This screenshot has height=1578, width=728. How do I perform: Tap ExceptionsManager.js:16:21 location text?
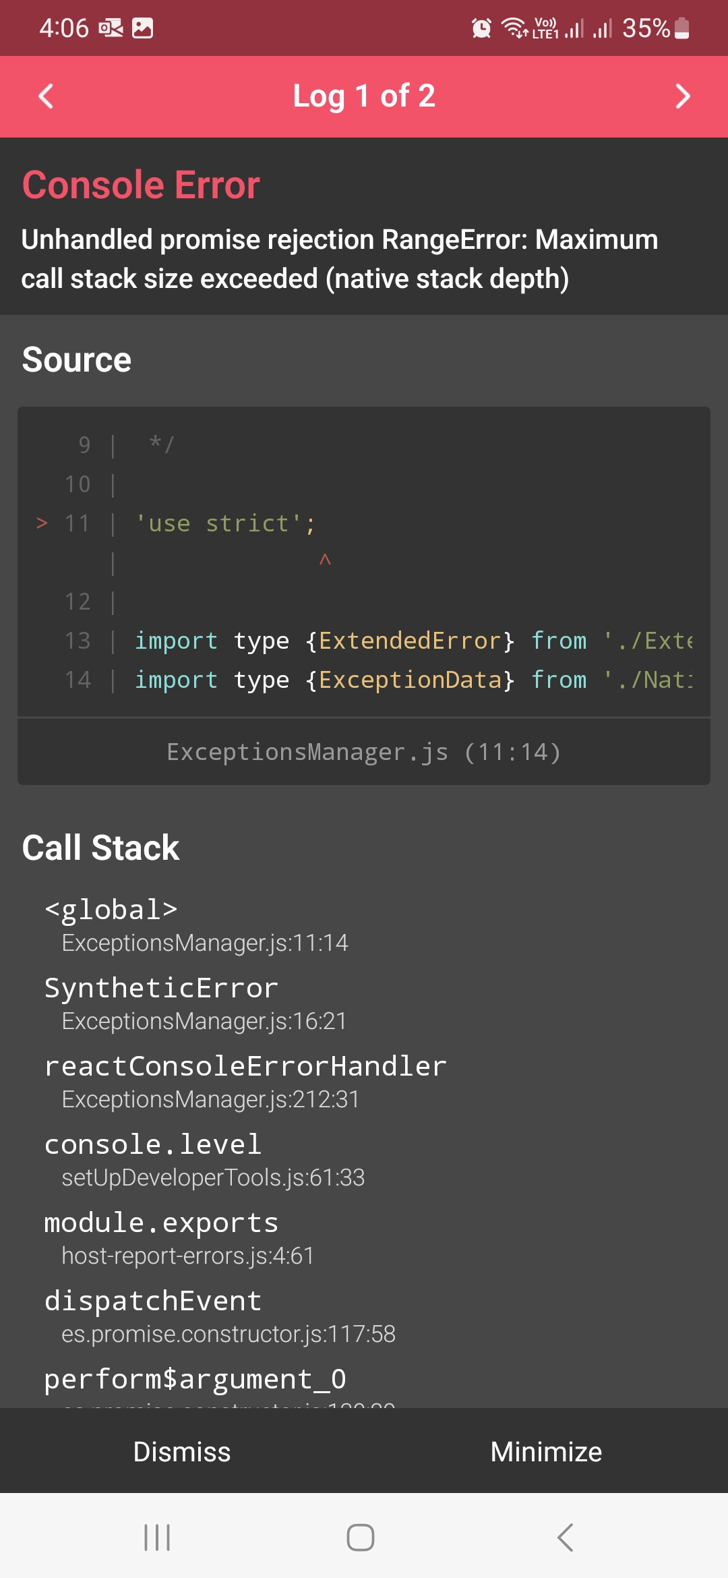(204, 1021)
